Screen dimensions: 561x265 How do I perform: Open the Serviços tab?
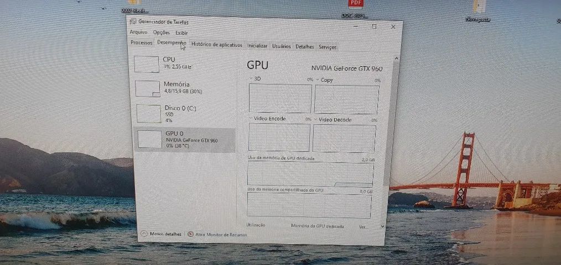point(328,47)
